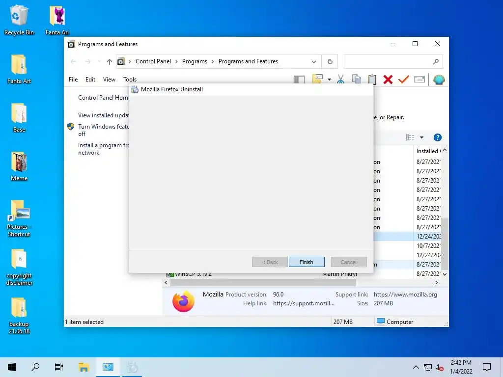Click the folder options icon in toolbar

click(317, 79)
